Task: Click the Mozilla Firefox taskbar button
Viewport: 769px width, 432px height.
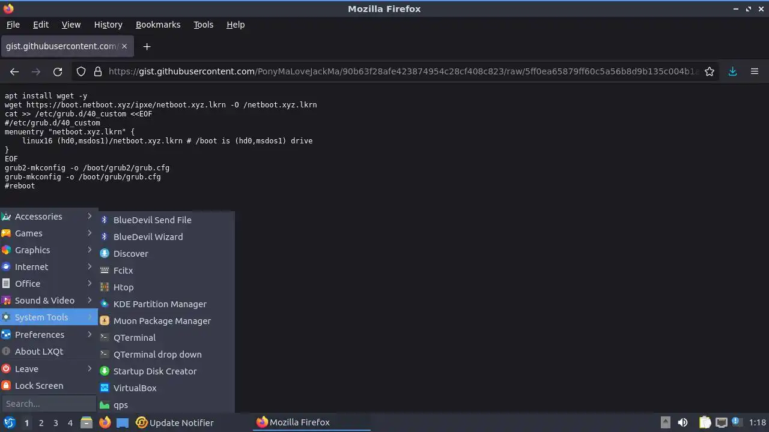Action: (312, 422)
